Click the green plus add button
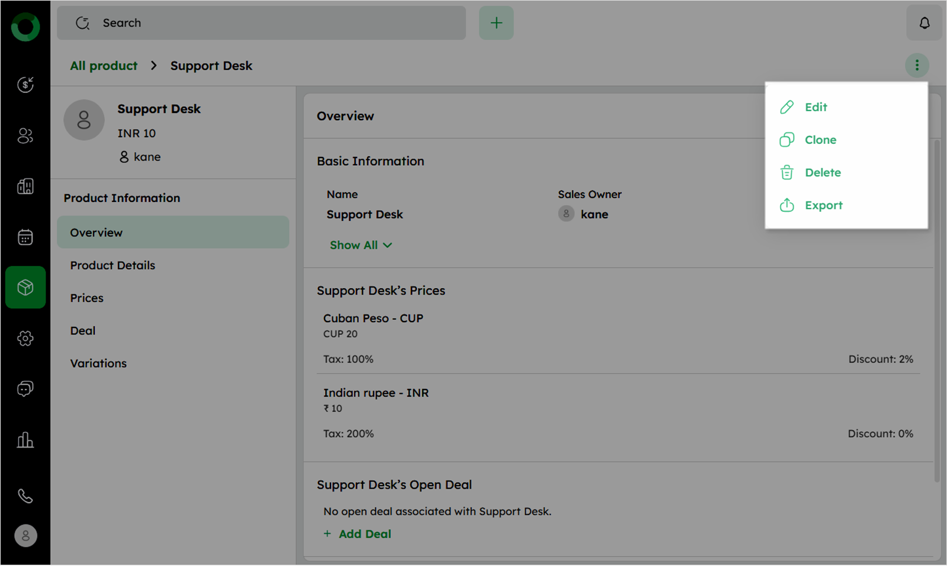 496,23
